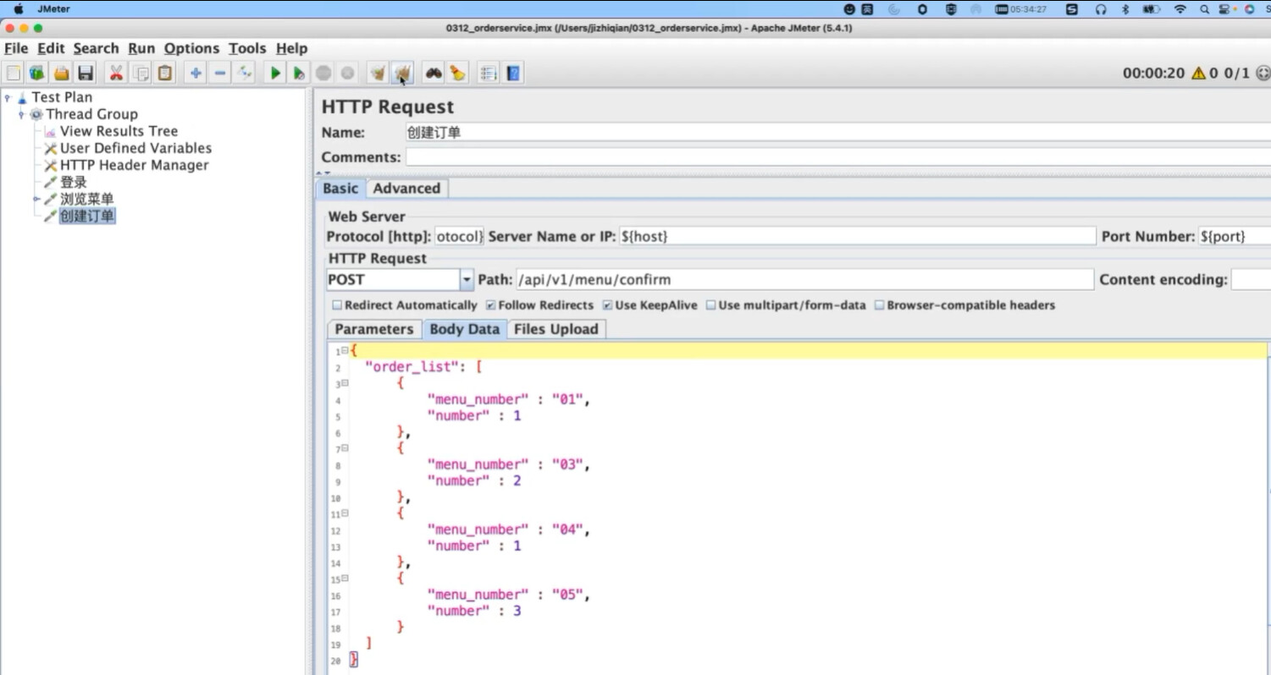Create a new test plan from the toolbar

tap(14, 74)
